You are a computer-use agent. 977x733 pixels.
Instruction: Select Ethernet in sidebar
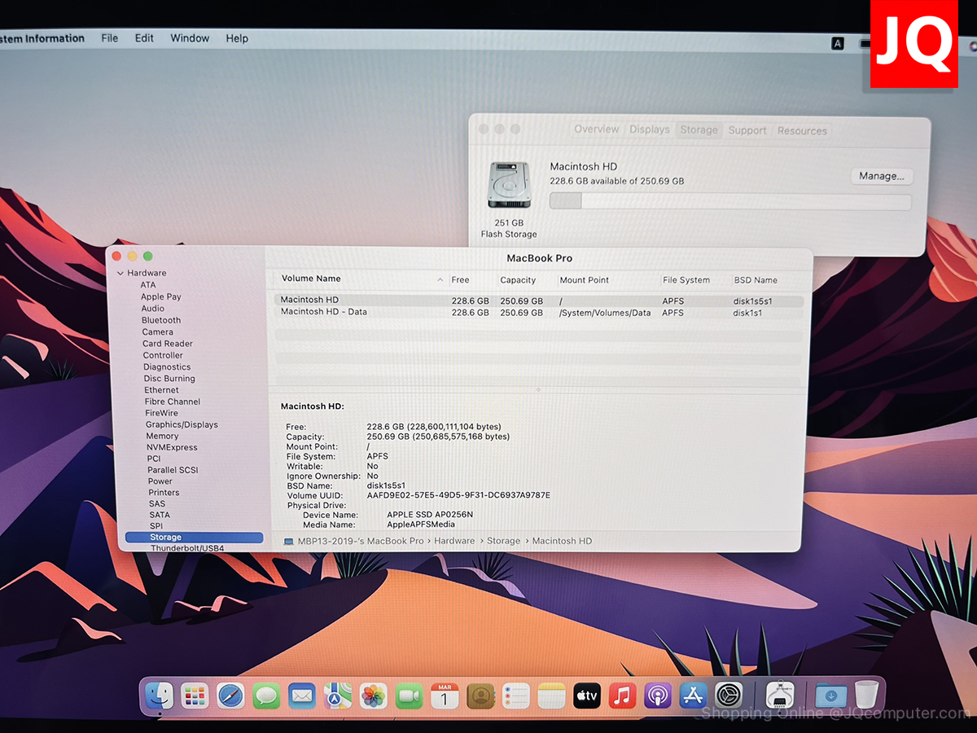point(161,390)
